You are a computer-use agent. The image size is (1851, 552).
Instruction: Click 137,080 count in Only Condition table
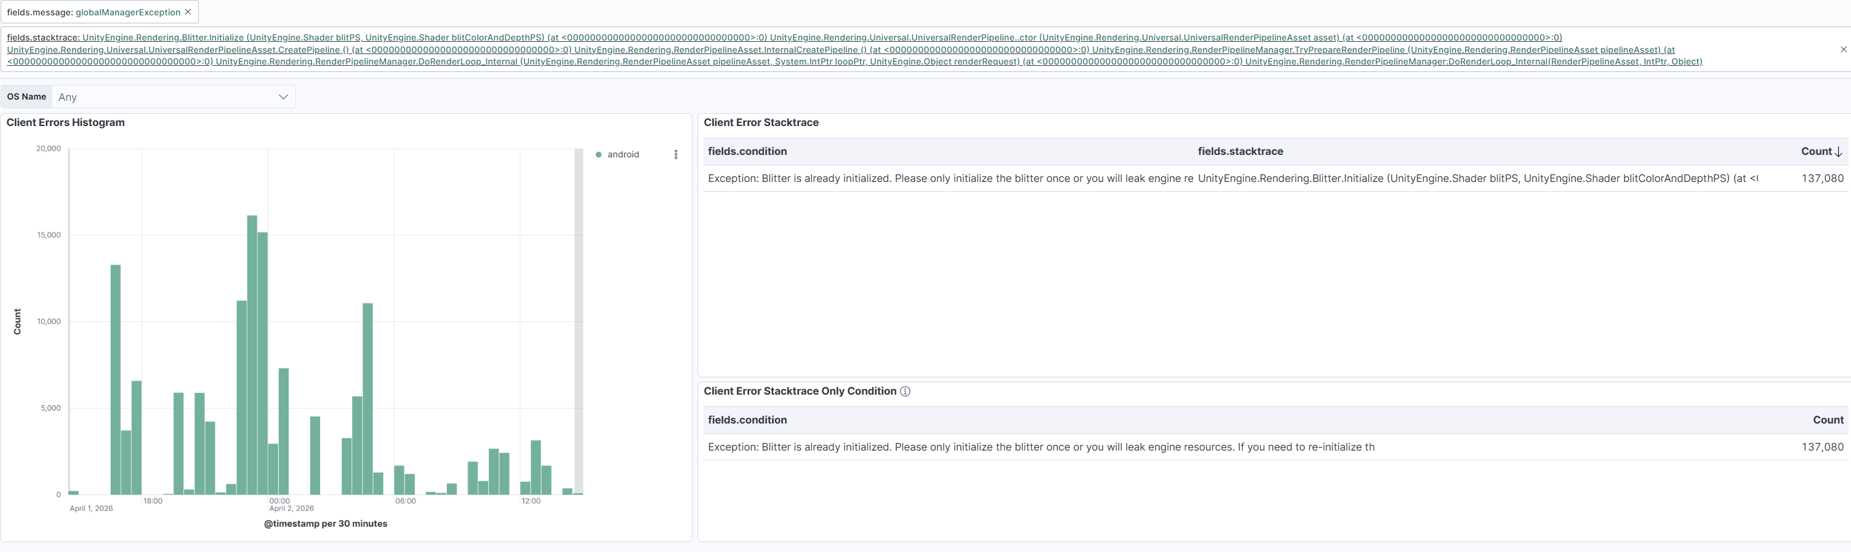click(1822, 448)
